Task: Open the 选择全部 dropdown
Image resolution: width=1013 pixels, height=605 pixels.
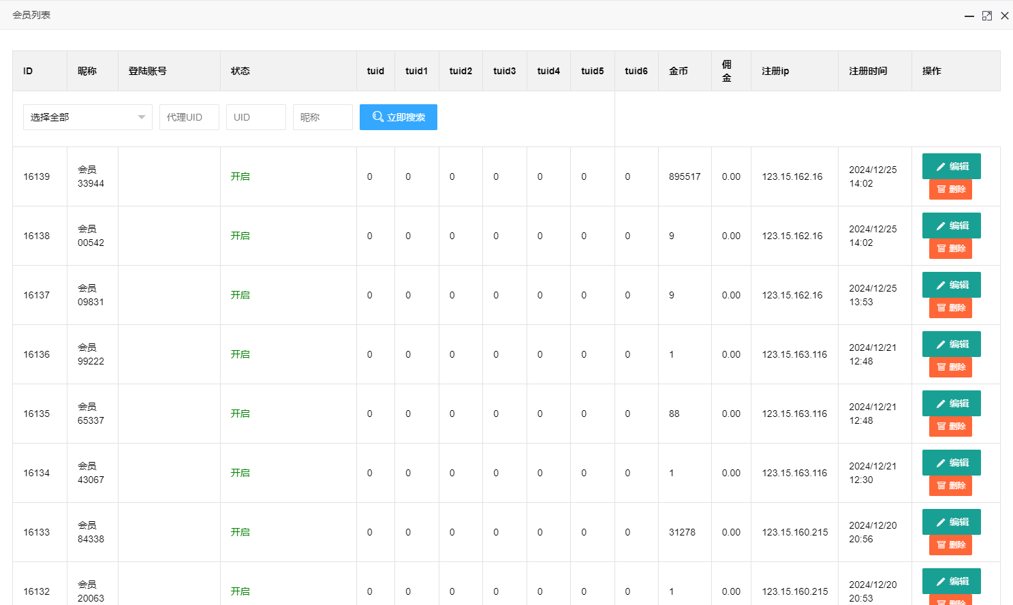Action: 87,117
